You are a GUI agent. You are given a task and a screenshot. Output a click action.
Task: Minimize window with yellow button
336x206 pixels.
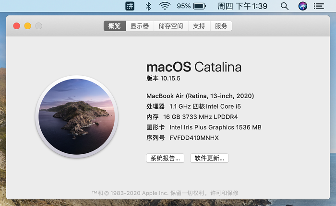(x=28, y=26)
